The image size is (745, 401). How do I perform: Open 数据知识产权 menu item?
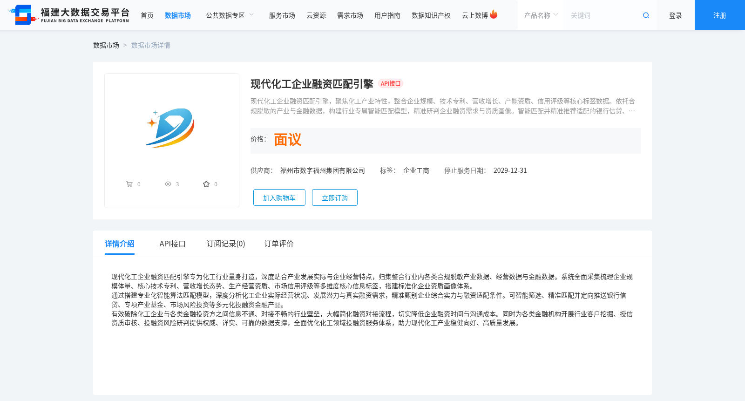[431, 15]
